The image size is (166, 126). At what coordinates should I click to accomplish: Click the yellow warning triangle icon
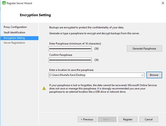pyautogui.click(x=44, y=88)
